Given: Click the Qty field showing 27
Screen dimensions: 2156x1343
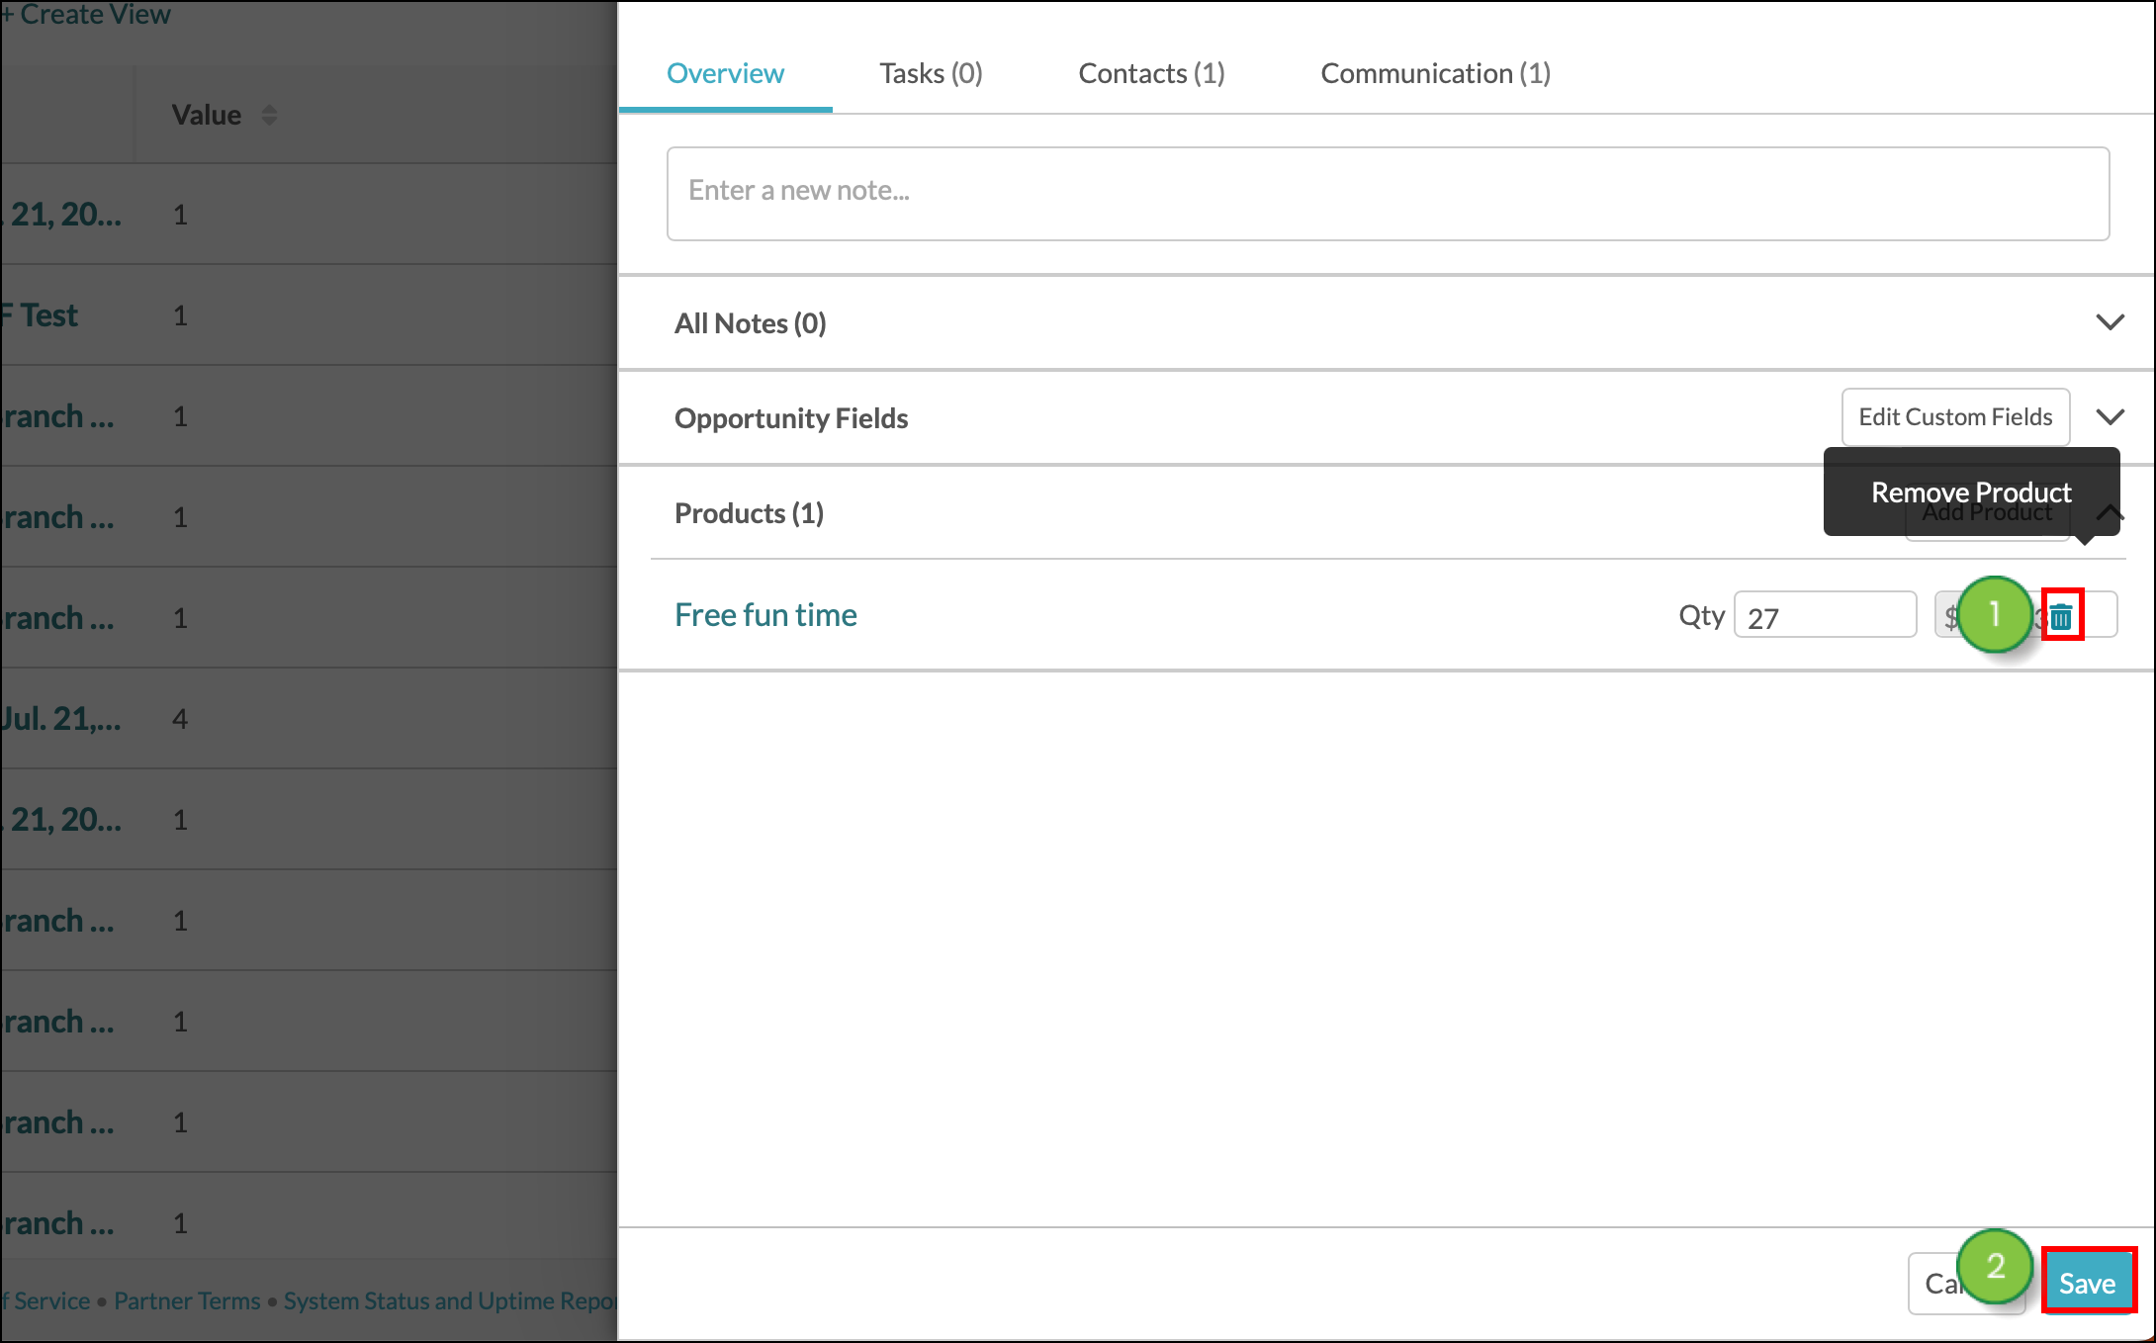Looking at the screenshot, I should coord(1825,615).
